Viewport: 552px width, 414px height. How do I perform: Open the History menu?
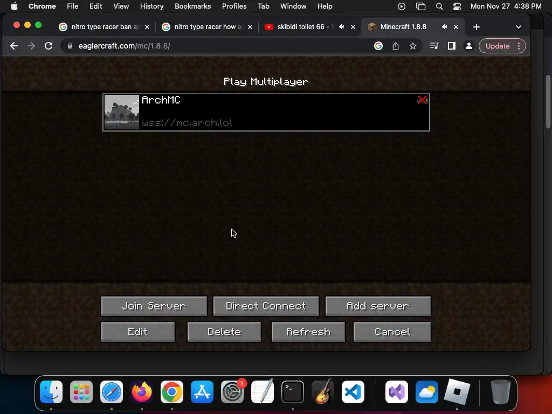[x=151, y=6]
